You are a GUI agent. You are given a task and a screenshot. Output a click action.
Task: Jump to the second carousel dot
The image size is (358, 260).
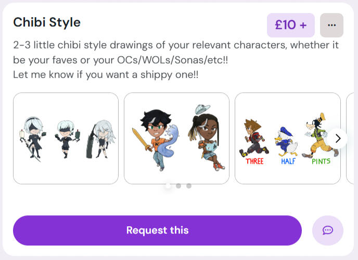(x=178, y=186)
